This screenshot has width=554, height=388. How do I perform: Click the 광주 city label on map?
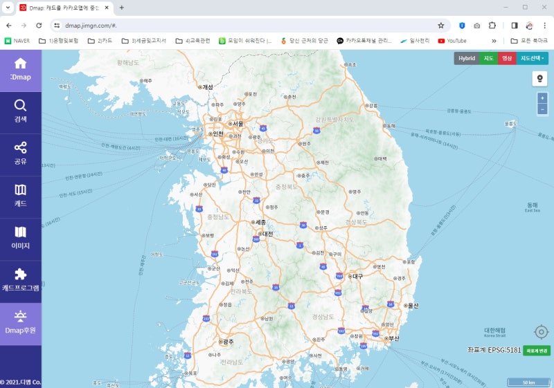(229, 342)
